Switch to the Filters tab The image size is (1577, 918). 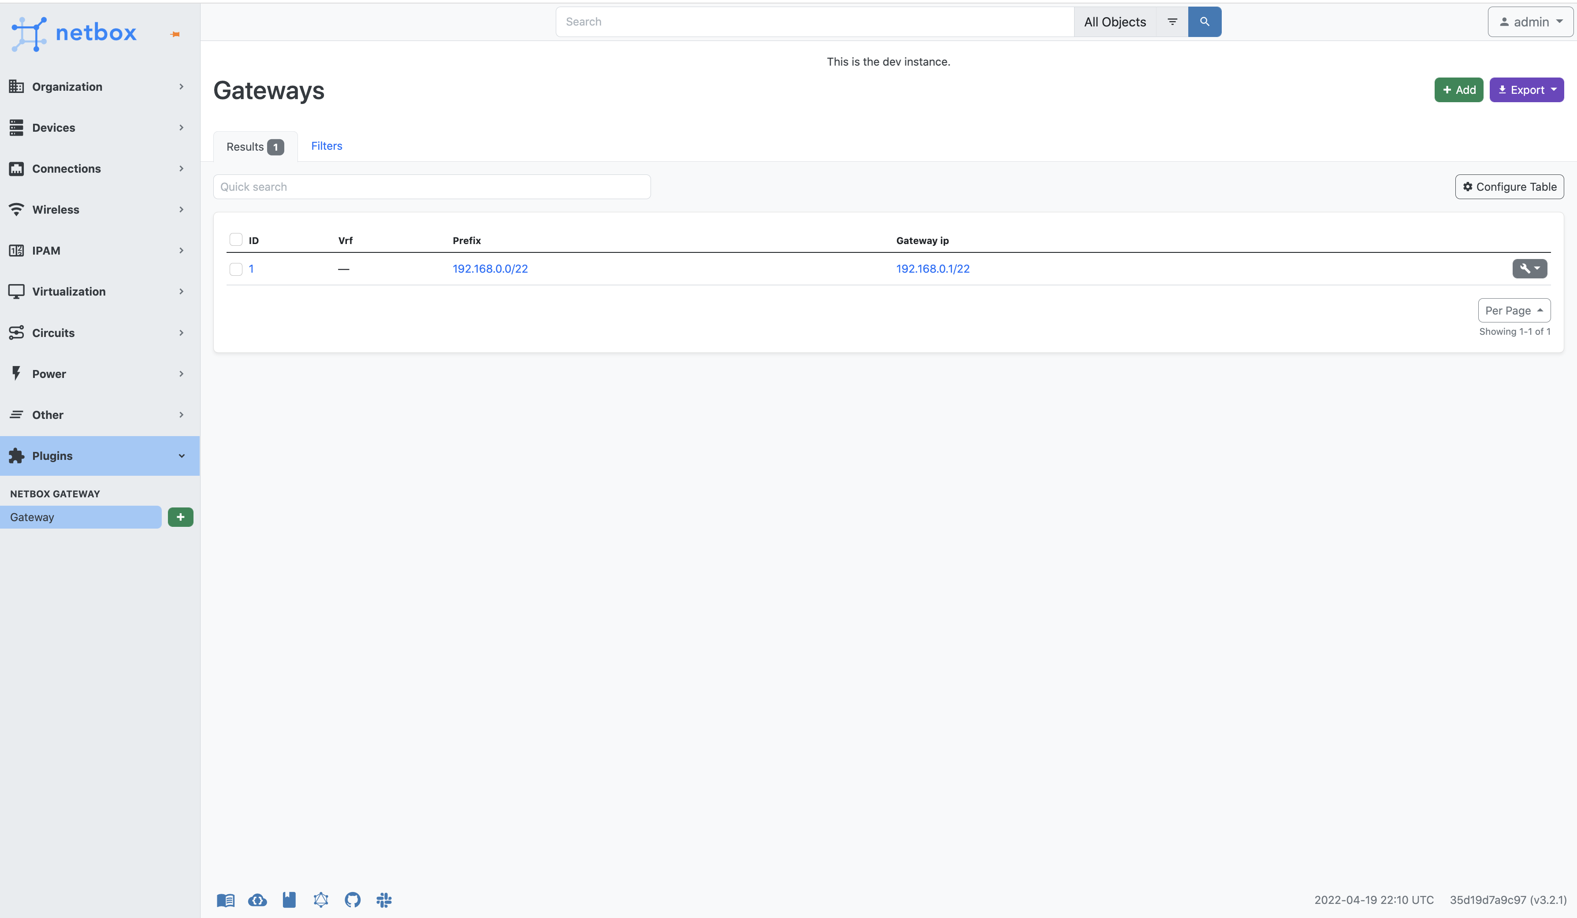326,146
